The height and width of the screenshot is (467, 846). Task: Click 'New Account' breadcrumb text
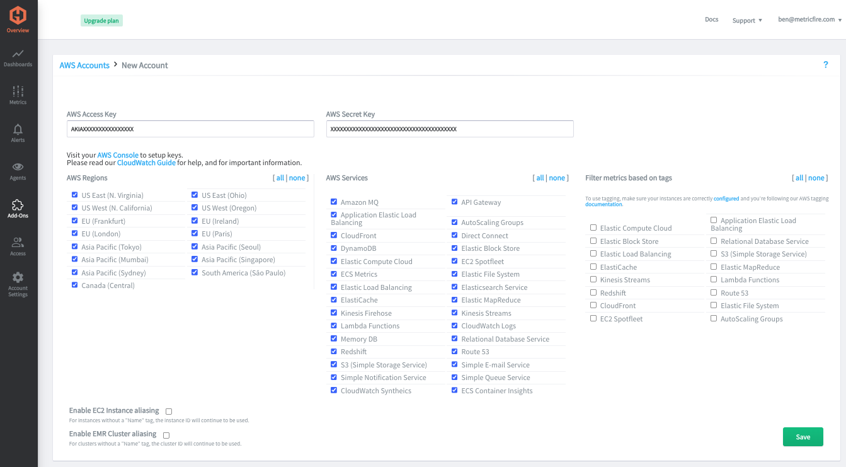145,66
